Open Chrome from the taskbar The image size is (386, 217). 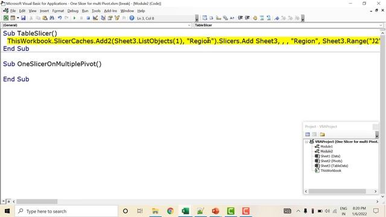click(170, 211)
